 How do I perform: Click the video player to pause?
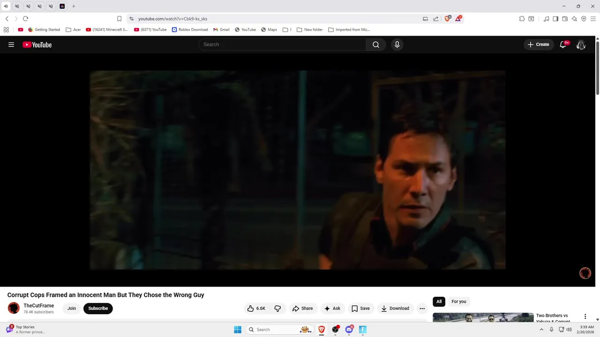pyautogui.click(x=298, y=170)
